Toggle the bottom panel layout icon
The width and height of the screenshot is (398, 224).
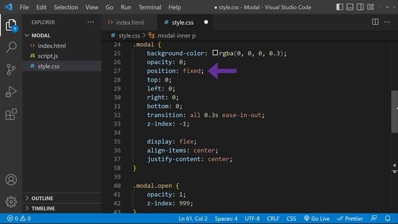[349, 7]
